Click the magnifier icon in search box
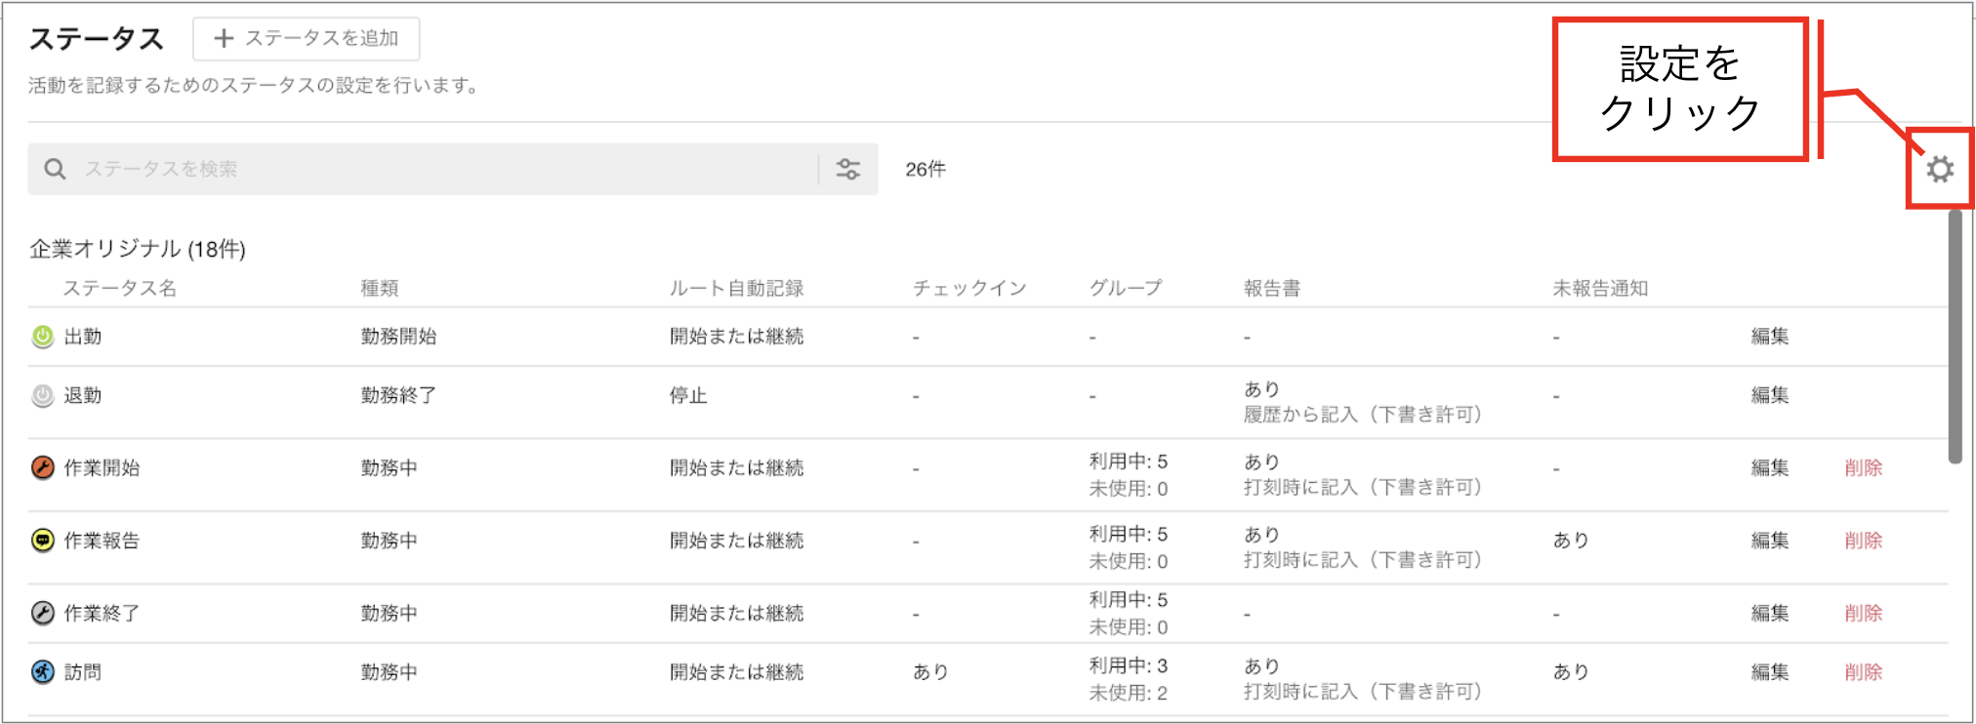 pyautogui.click(x=56, y=169)
